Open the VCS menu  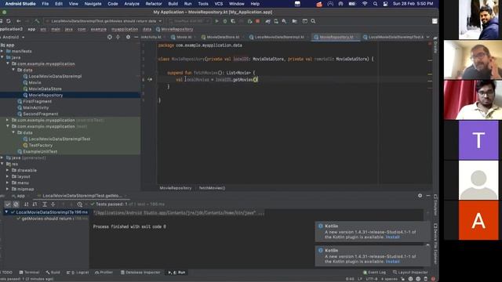click(x=219, y=4)
